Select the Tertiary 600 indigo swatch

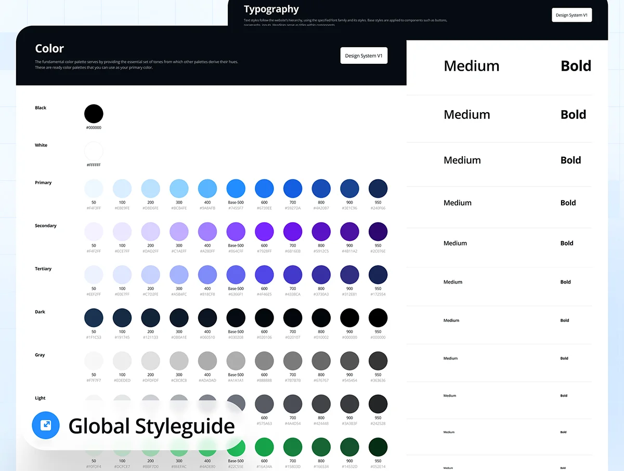[x=264, y=275]
